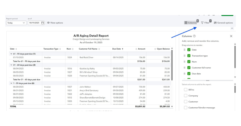Close the Columns side panel
Image resolution: width=241 pixels, height=126 pixels.
click(231, 36)
